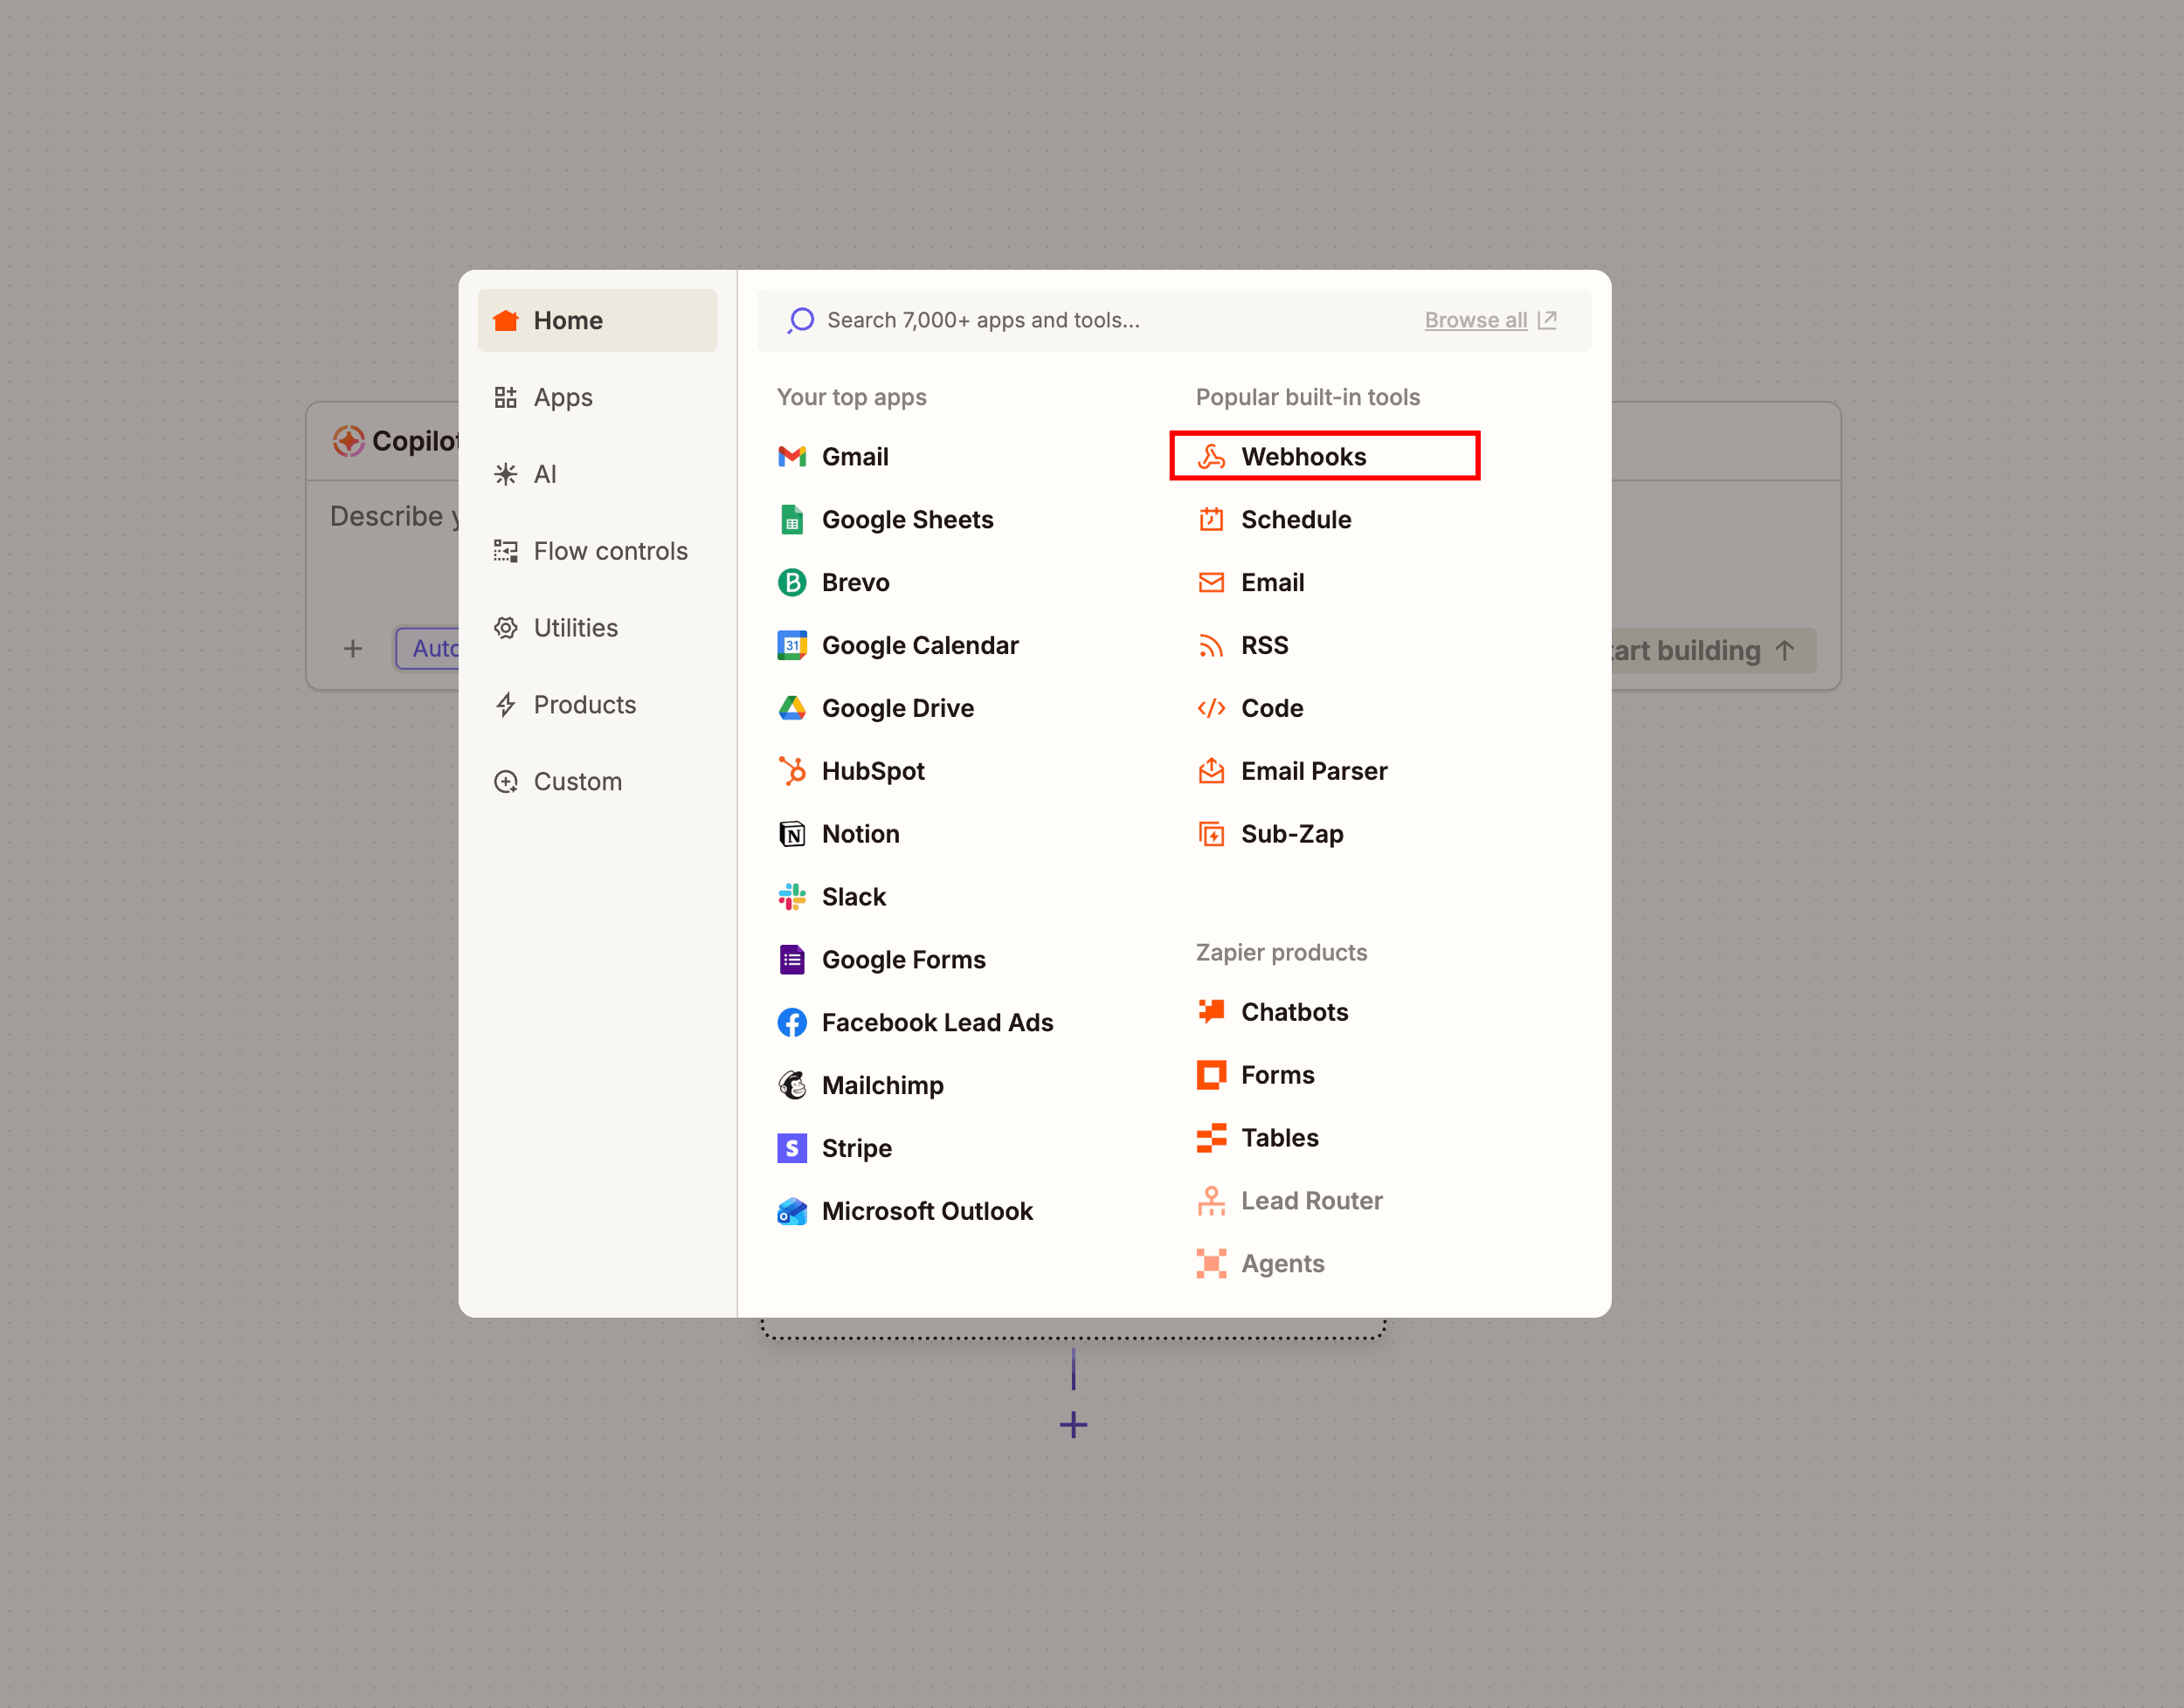Open the Home sidebar category
The height and width of the screenshot is (1708, 2184).
click(x=598, y=320)
